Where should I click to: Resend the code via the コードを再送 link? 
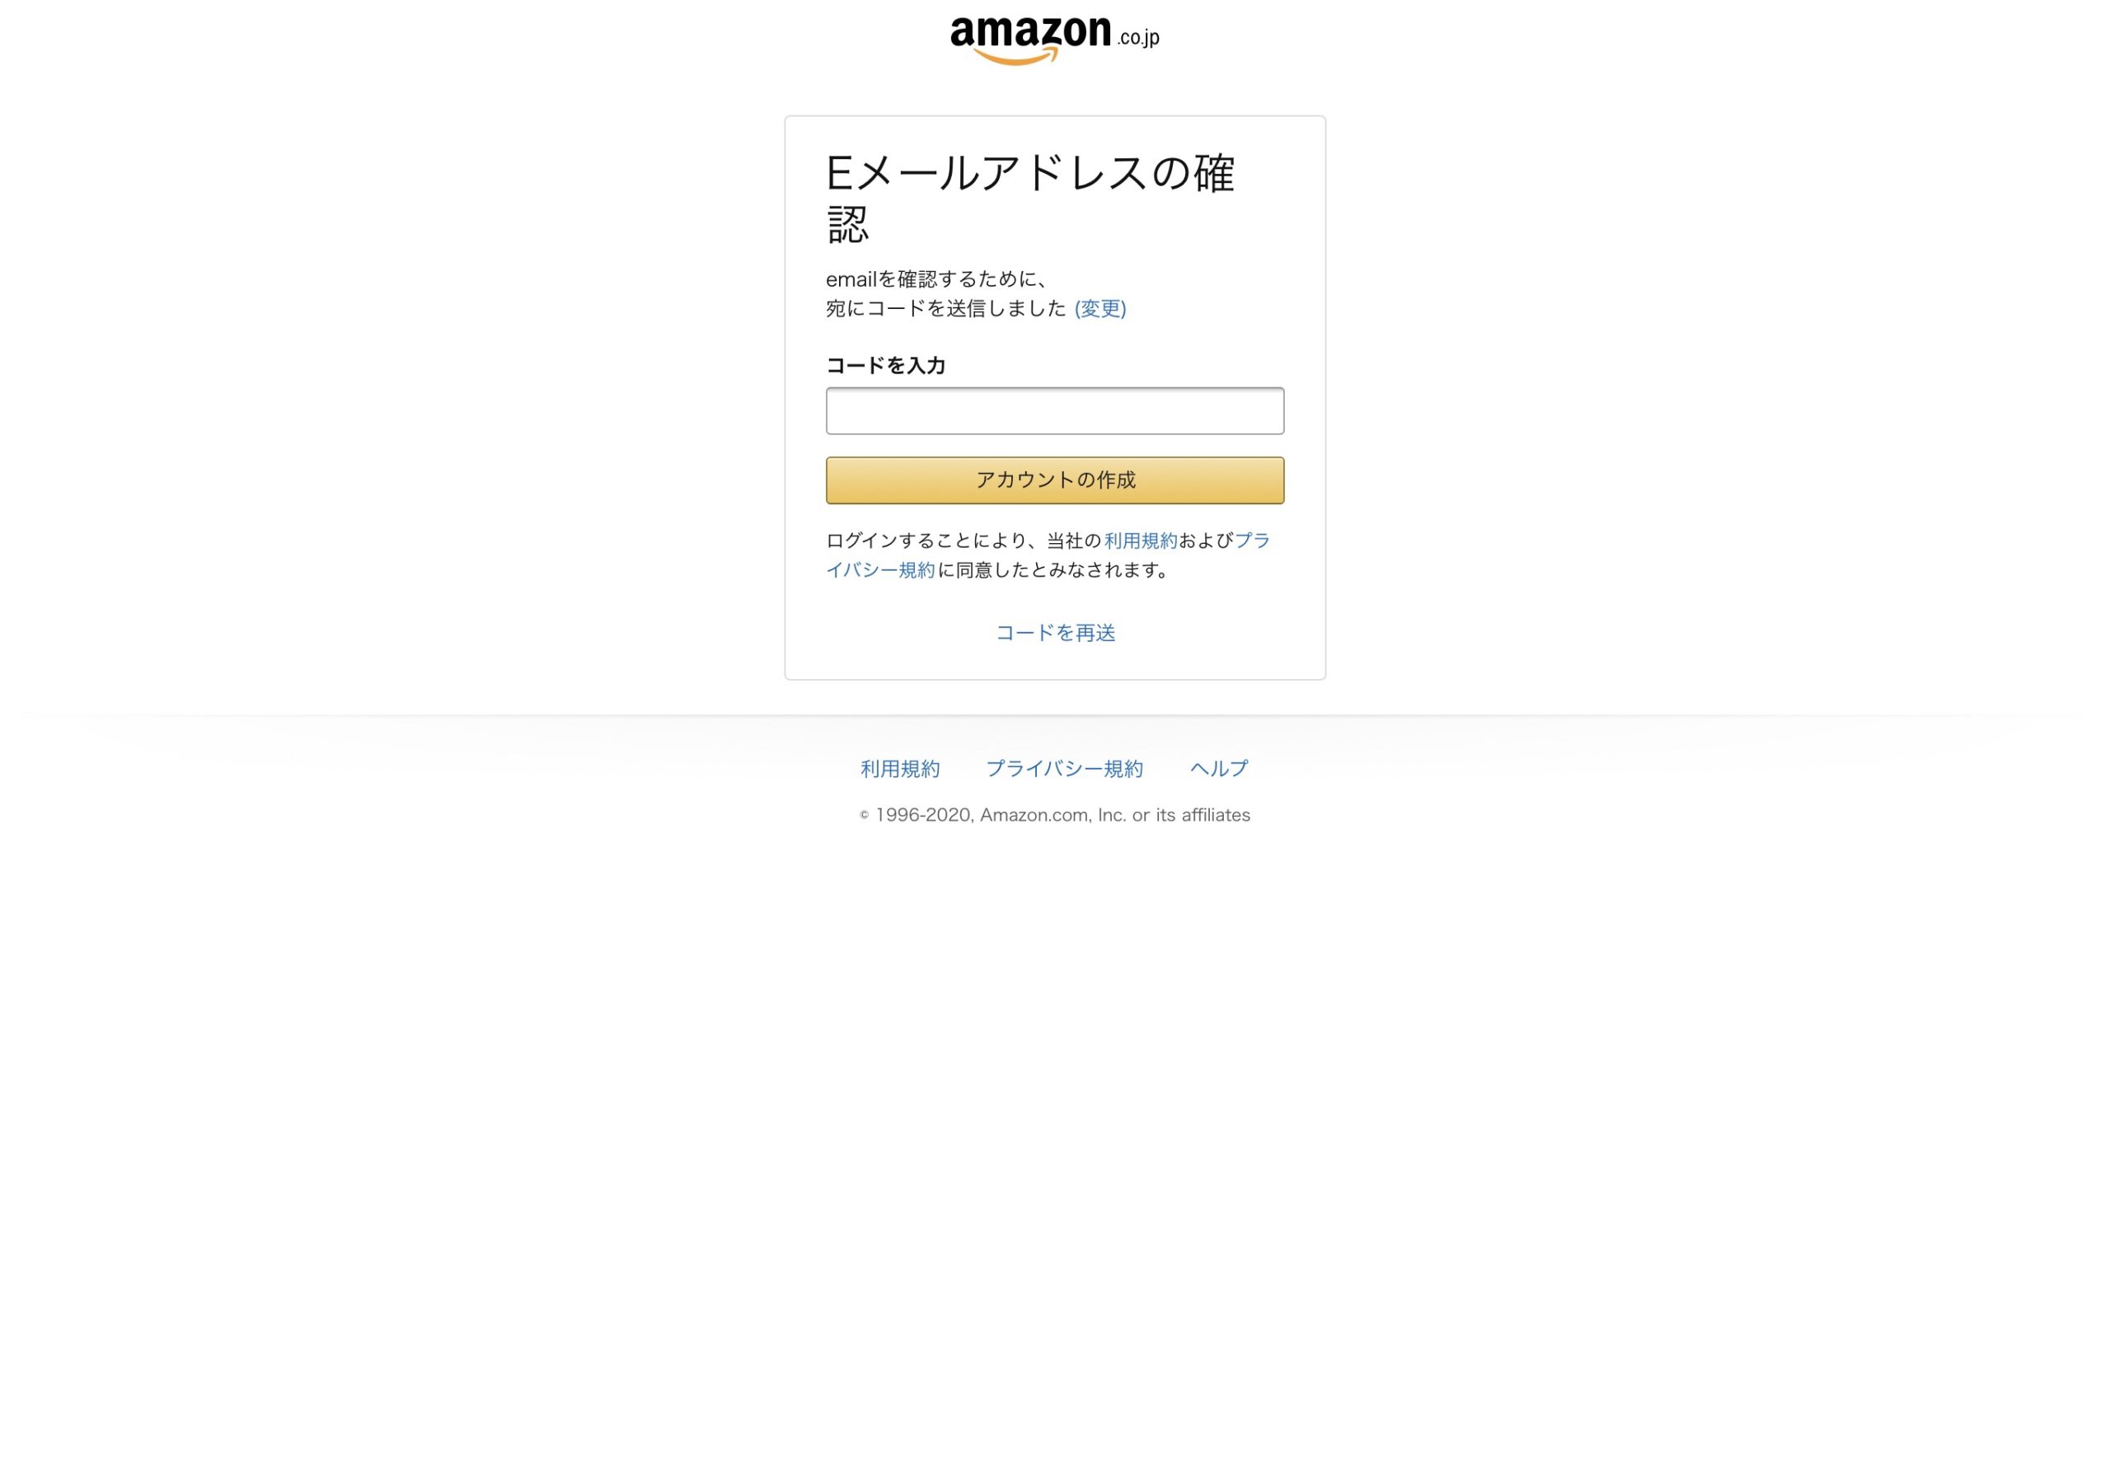point(1055,633)
